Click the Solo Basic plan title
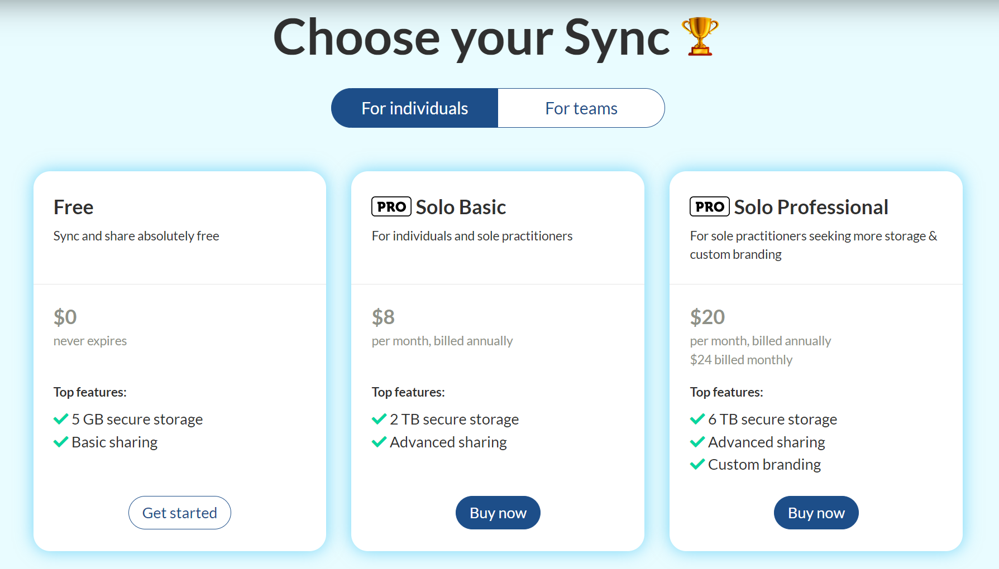The width and height of the screenshot is (999, 569). (461, 207)
